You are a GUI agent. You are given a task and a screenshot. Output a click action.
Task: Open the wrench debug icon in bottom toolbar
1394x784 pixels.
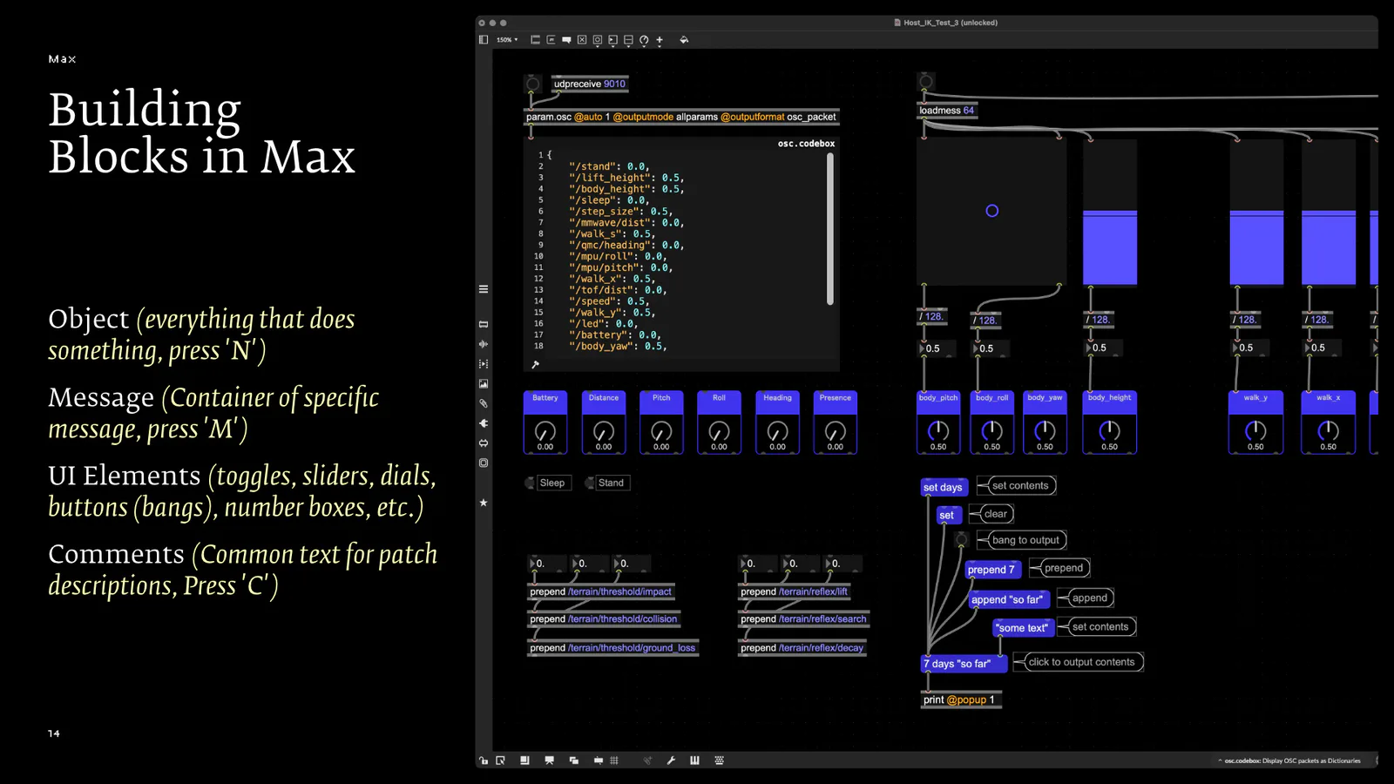(671, 760)
